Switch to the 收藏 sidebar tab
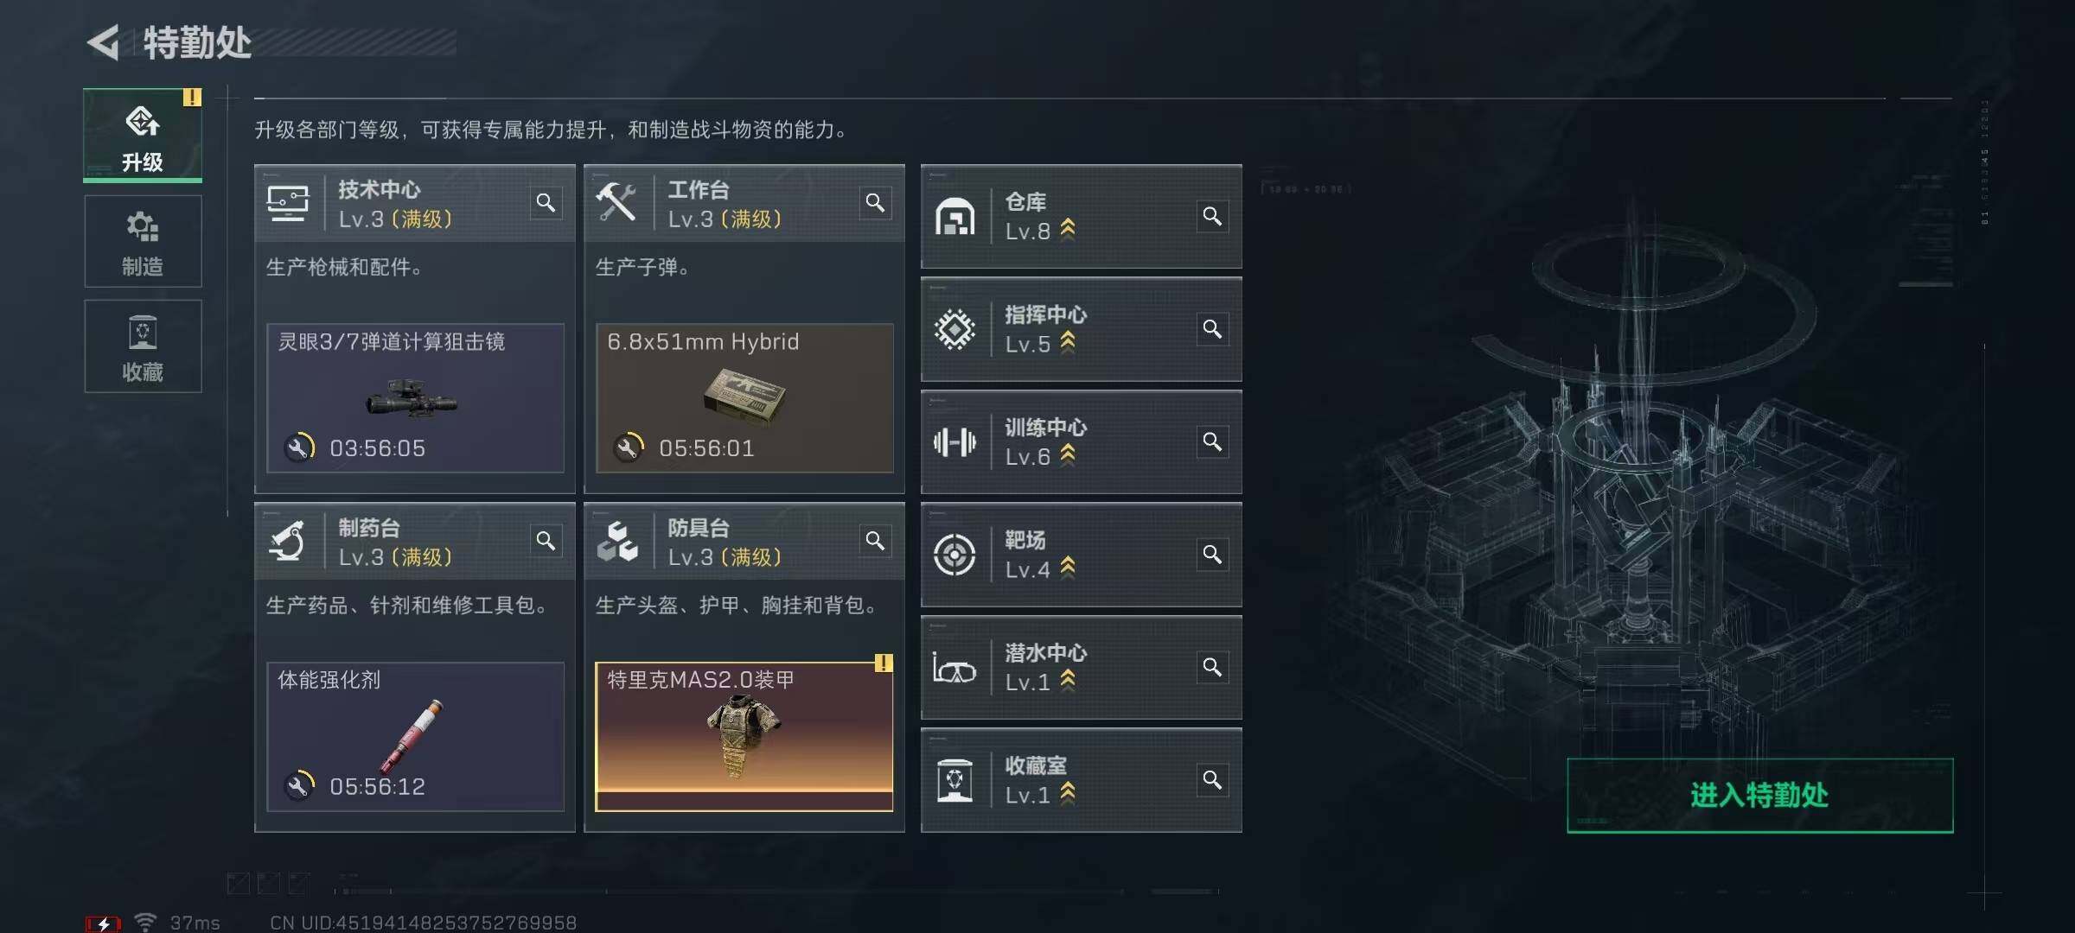Viewport: 2075px width, 933px height. 143,347
